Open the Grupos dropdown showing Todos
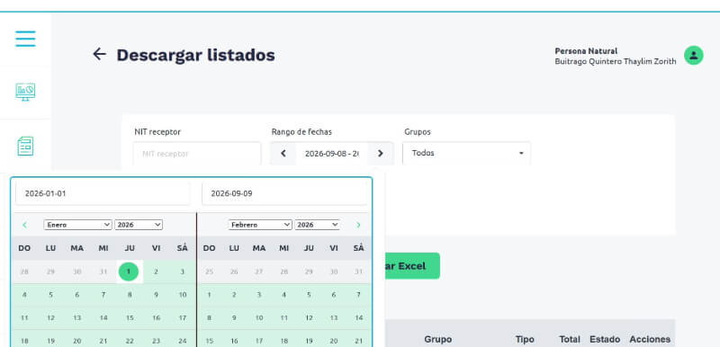 click(x=466, y=153)
